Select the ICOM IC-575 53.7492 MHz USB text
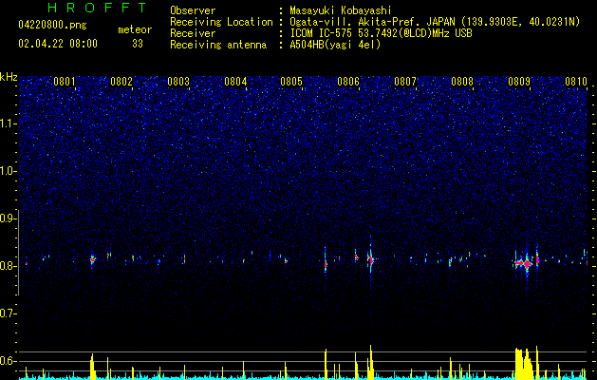This screenshot has width=597, height=380. coord(381,33)
